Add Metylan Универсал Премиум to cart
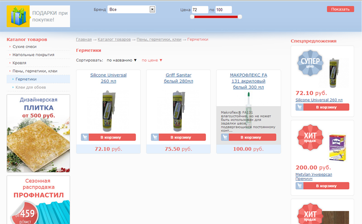362x224 pixels. [x=326, y=186]
